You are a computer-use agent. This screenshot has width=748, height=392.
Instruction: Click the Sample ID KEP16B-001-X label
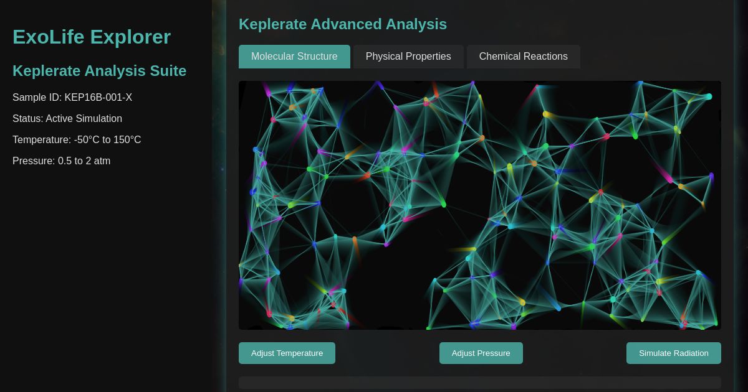[72, 98]
